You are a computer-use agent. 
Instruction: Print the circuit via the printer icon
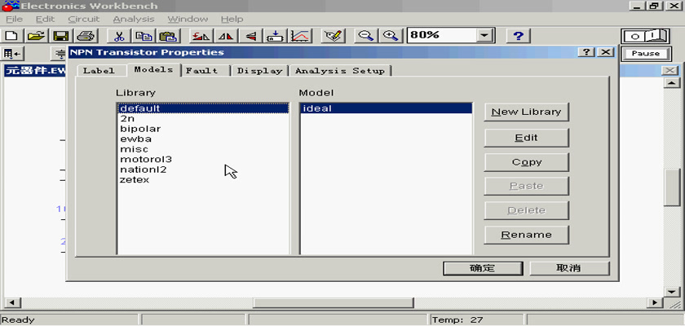pos(85,36)
